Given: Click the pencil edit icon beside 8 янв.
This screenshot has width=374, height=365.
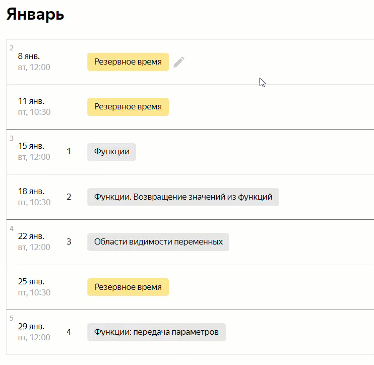Looking at the screenshot, I should (179, 62).
